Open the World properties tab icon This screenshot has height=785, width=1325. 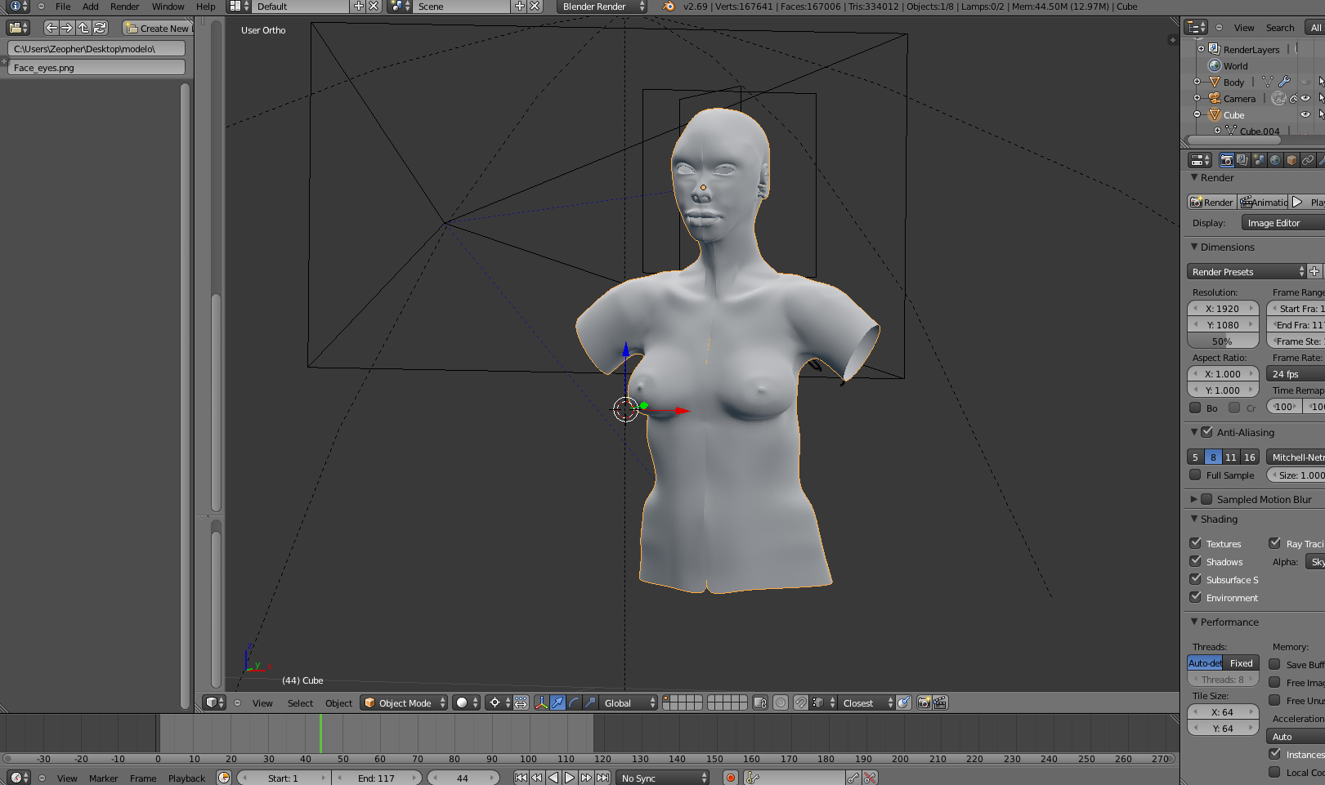tap(1275, 160)
